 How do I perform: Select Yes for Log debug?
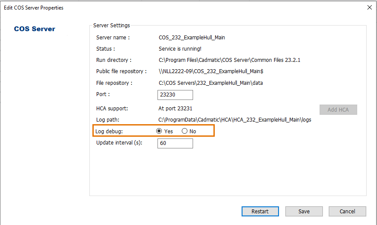pyautogui.click(x=159, y=131)
